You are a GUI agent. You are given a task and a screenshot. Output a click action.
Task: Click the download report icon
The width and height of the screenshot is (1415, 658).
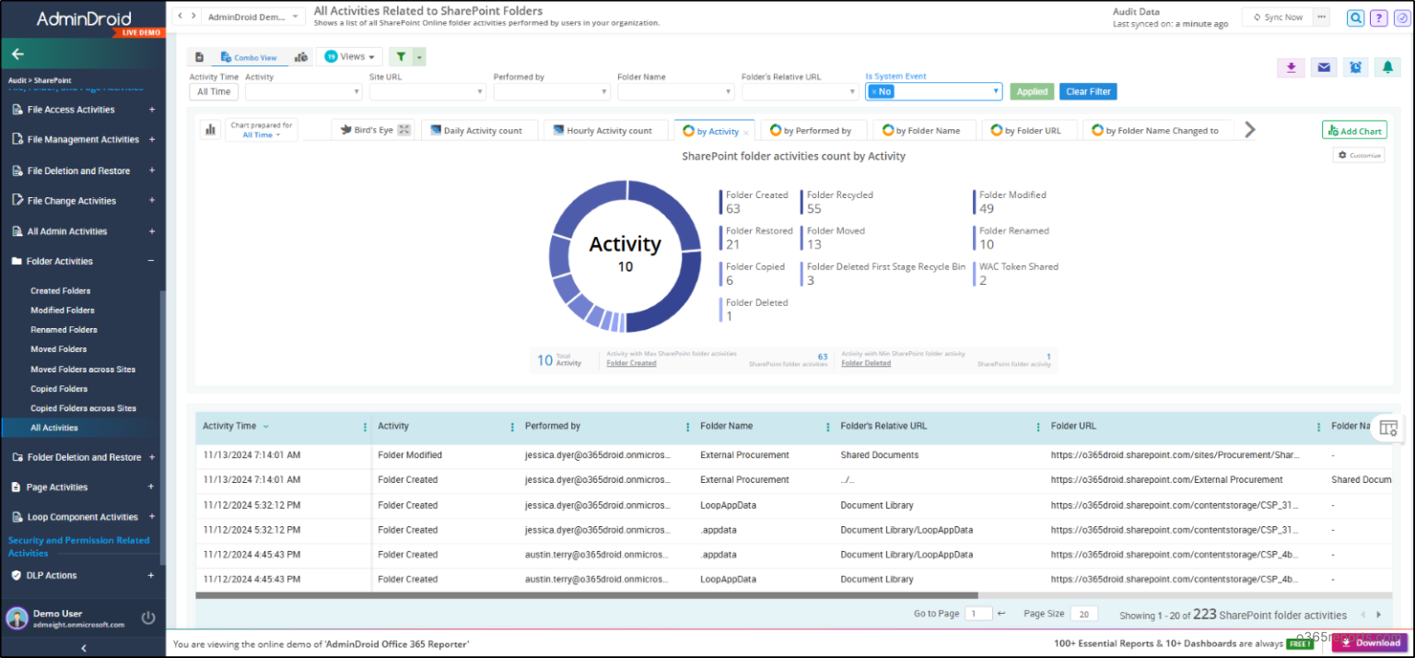pyautogui.click(x=1291, y=67)
